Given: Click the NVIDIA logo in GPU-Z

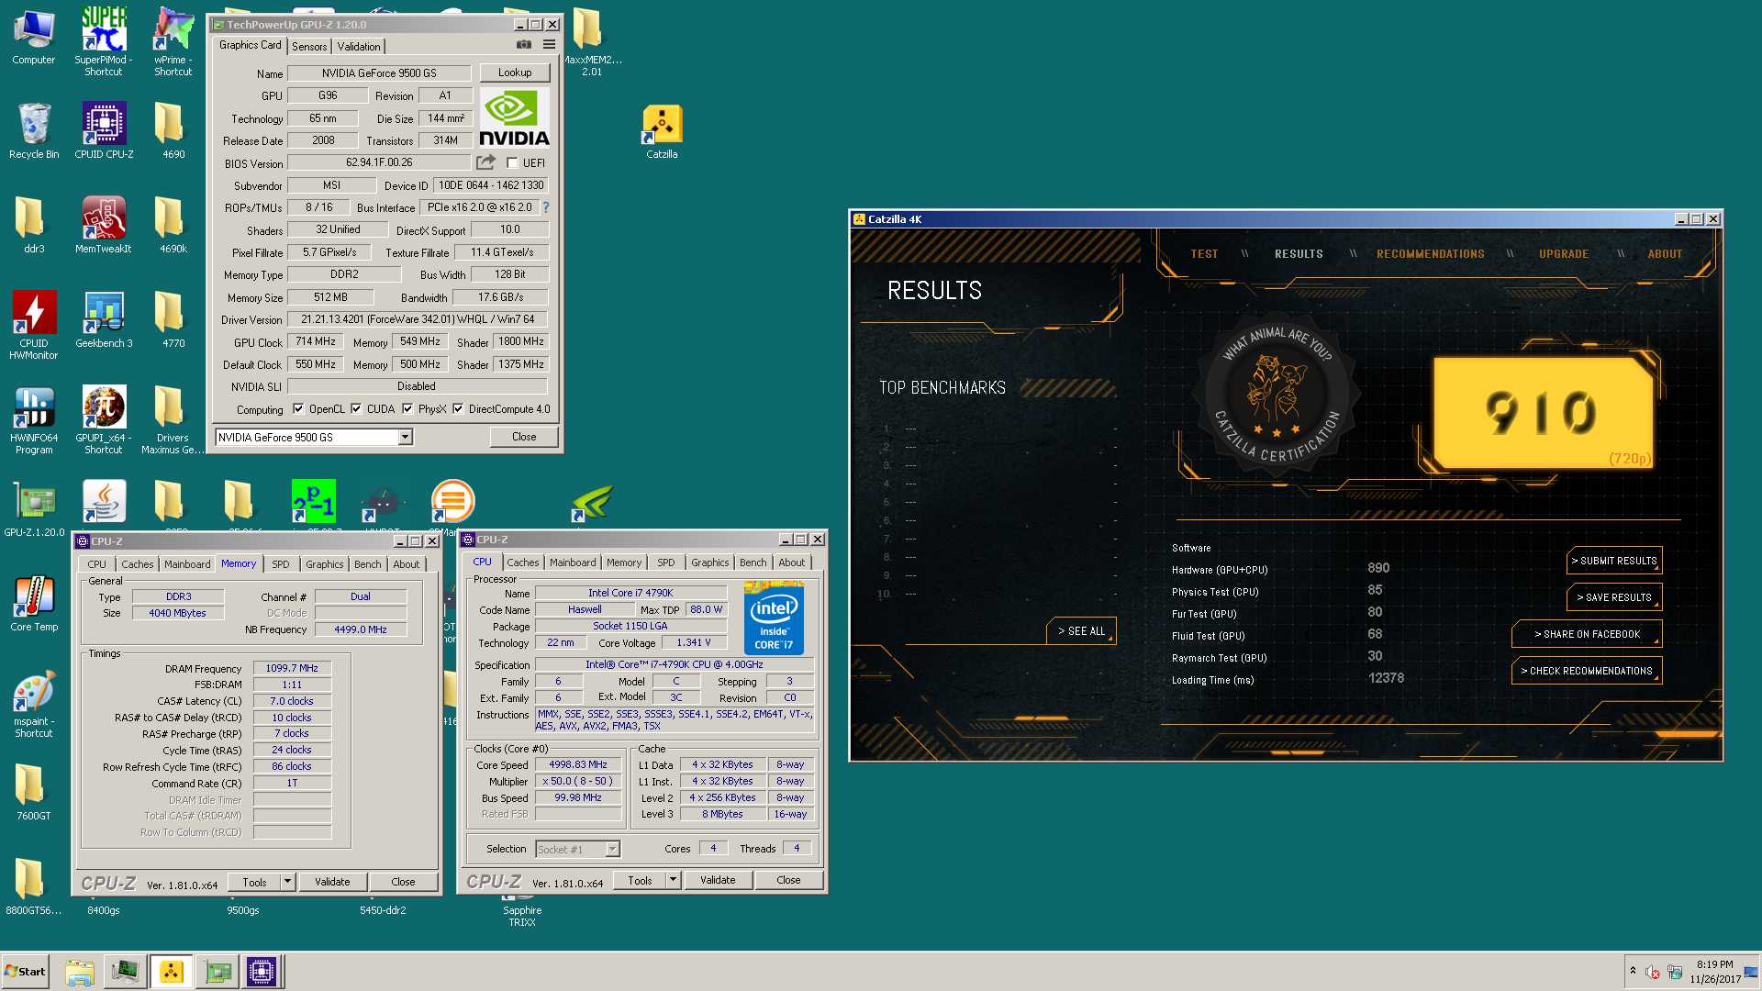Looking at the screenshot, I should [x=514, y=117].
